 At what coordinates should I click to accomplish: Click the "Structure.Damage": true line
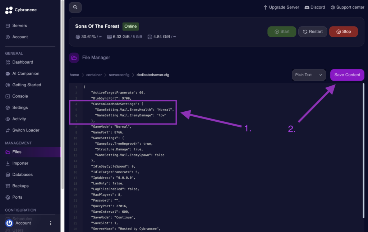click(x=119, y=149)
